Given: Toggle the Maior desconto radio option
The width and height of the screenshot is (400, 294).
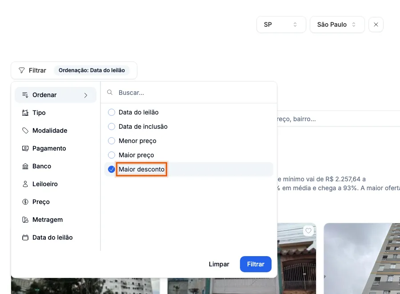Looking at the screenshot, I should click(112, 169).
